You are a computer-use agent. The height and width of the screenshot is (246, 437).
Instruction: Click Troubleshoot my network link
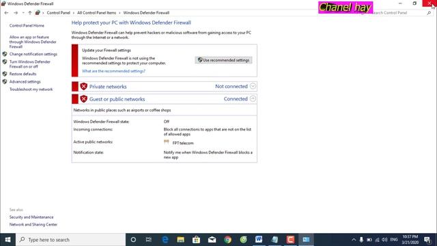(x=31, y=90)
